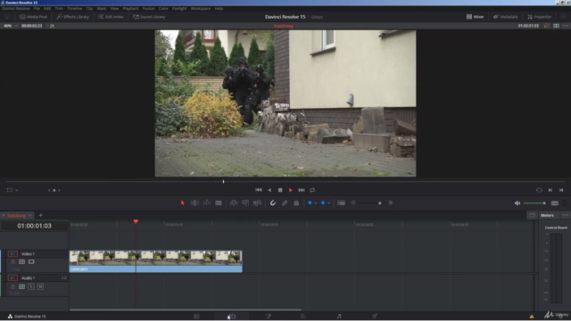
Task: Activate the Trim Edit Mode tool
Action: [194, 203]
